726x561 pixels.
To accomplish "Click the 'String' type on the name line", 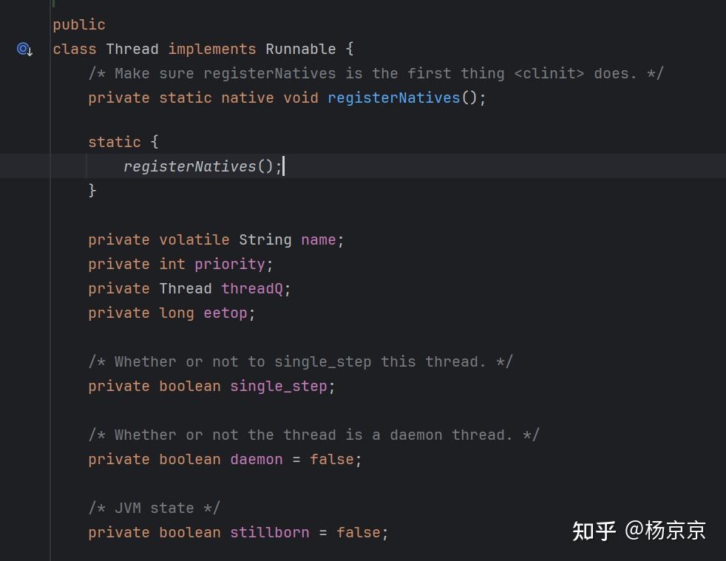I will tap(265, 239).
